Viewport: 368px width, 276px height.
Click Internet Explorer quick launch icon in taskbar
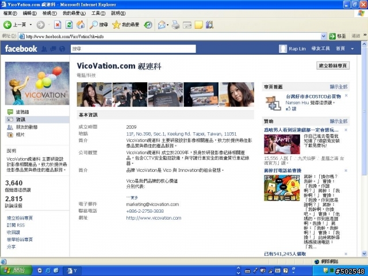[x=48, y=271]
